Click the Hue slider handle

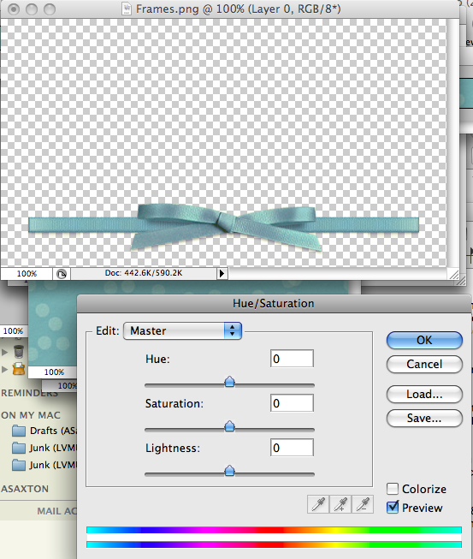tap(230, 382)
